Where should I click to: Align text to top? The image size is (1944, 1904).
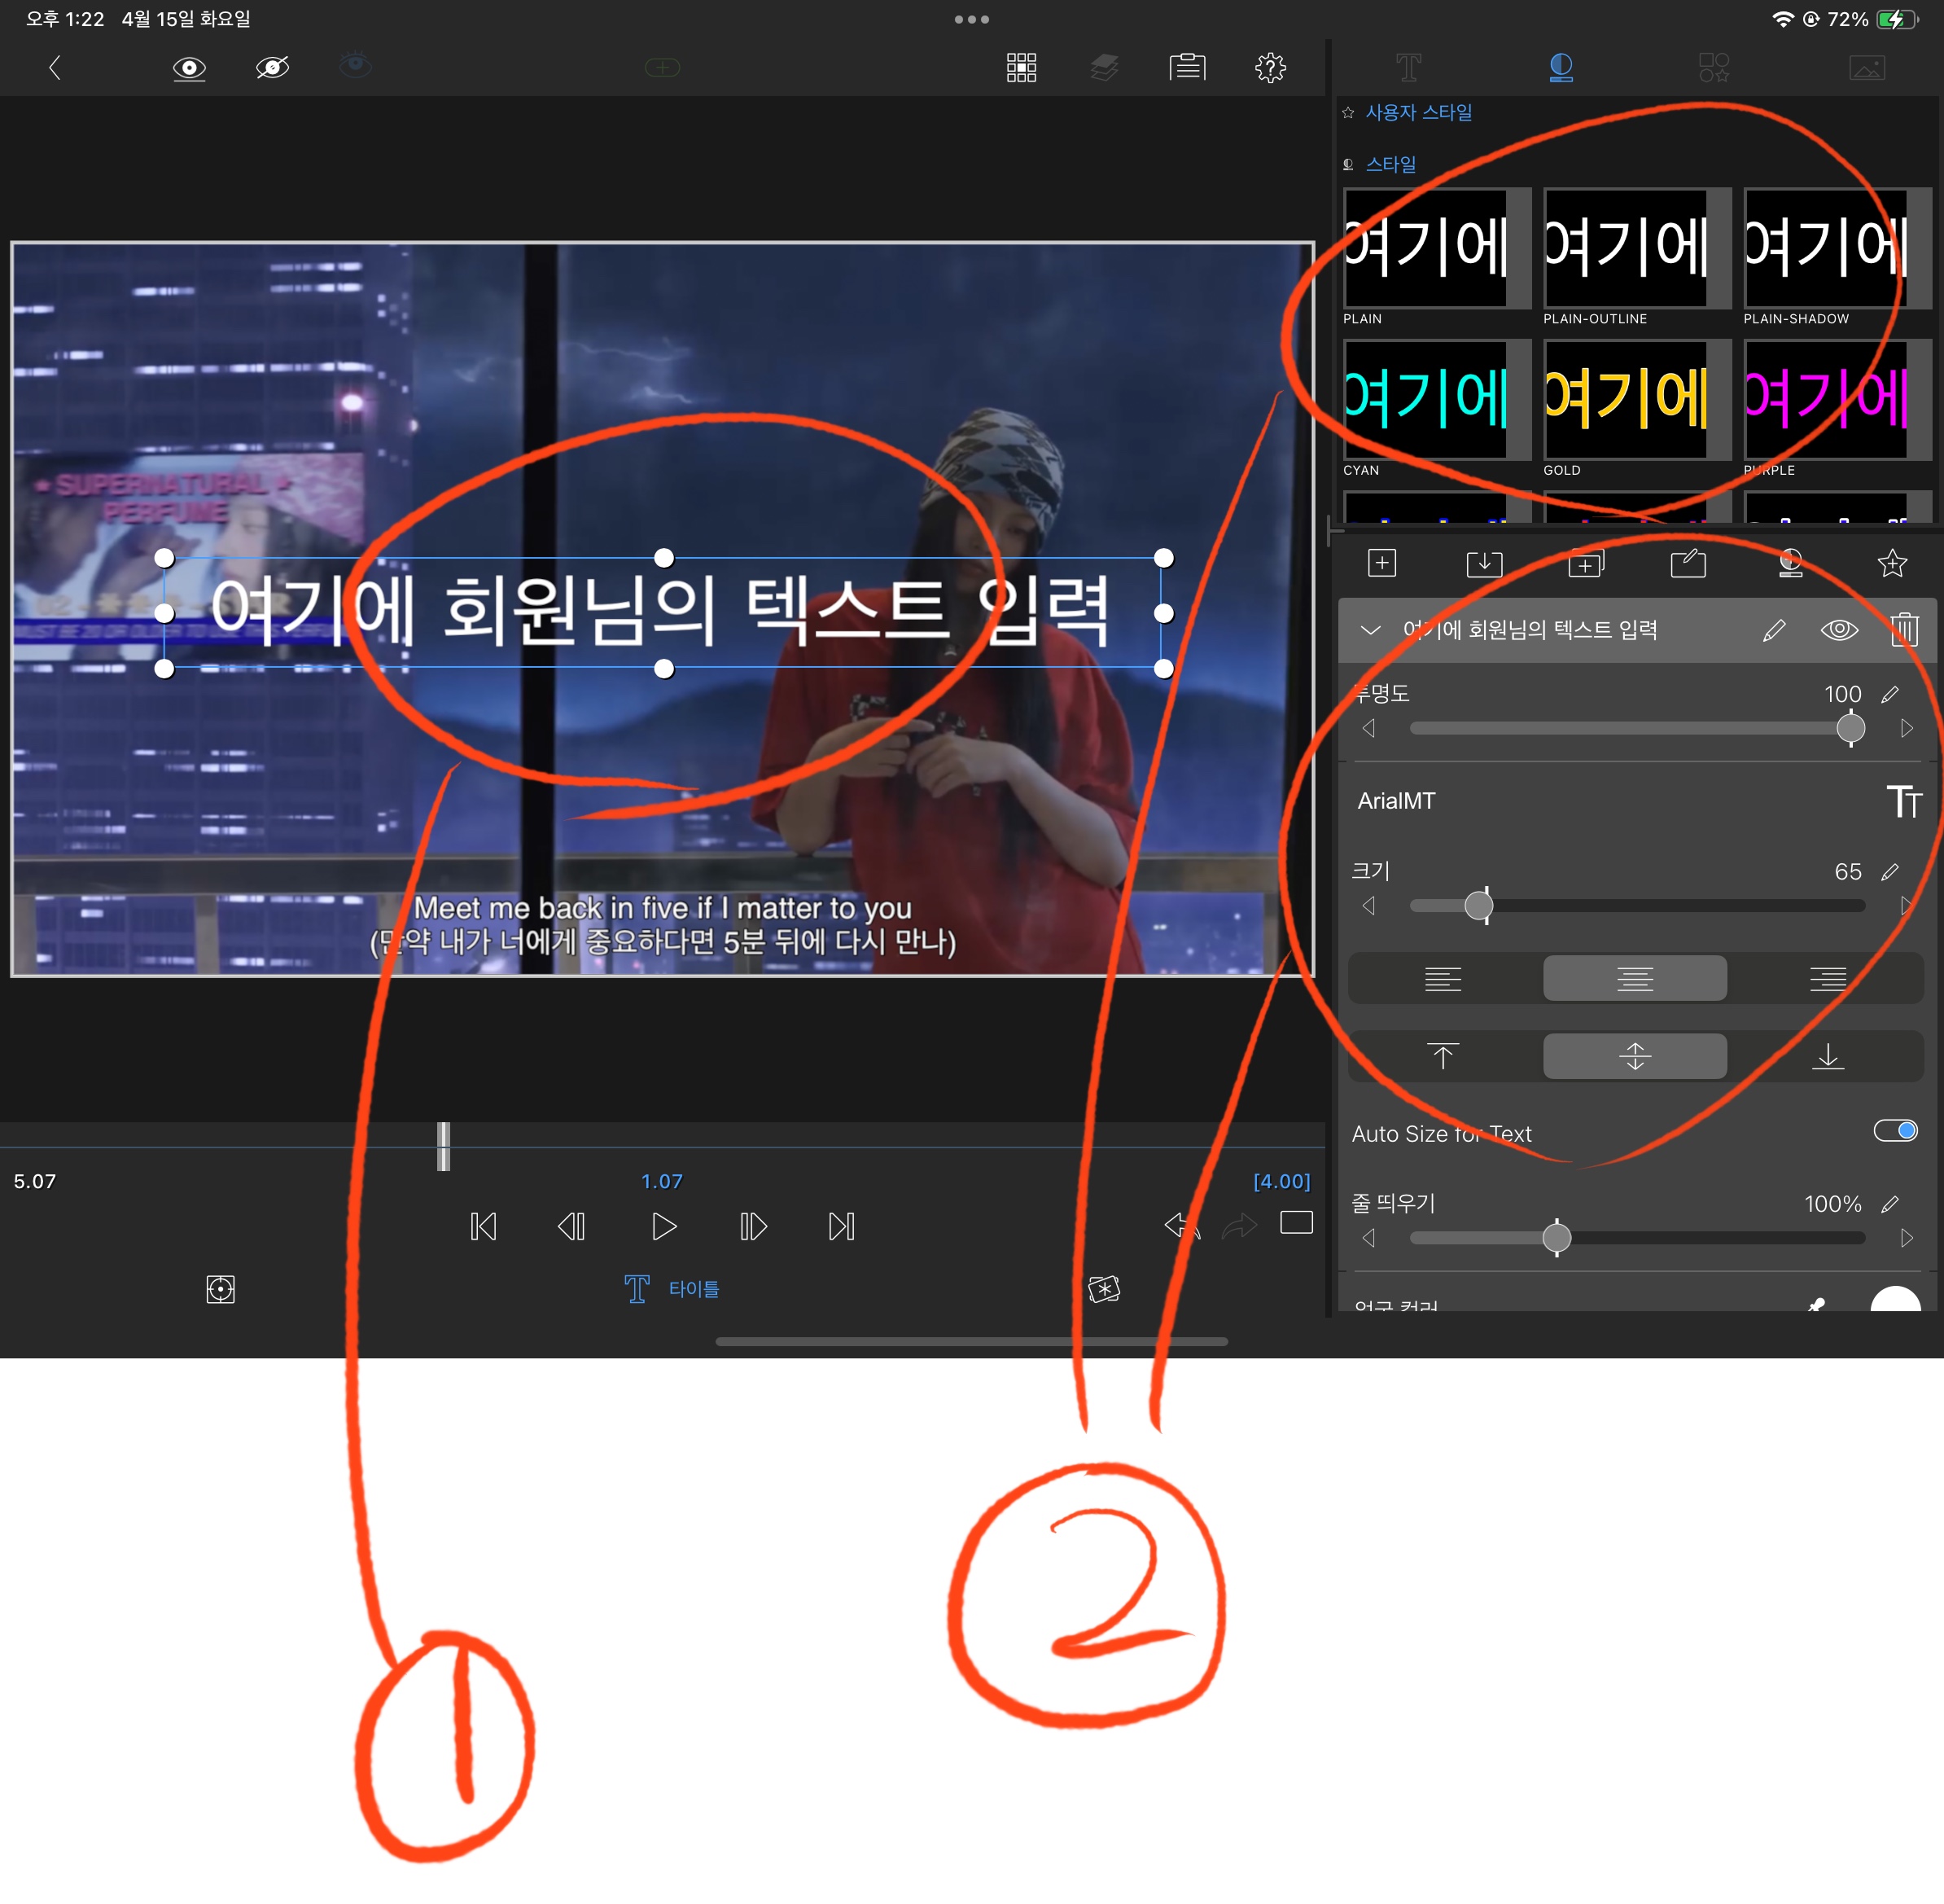click(1443, 1056)
